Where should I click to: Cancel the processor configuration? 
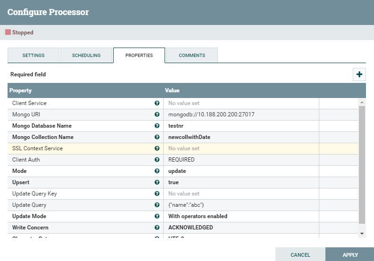click(300, 255)
